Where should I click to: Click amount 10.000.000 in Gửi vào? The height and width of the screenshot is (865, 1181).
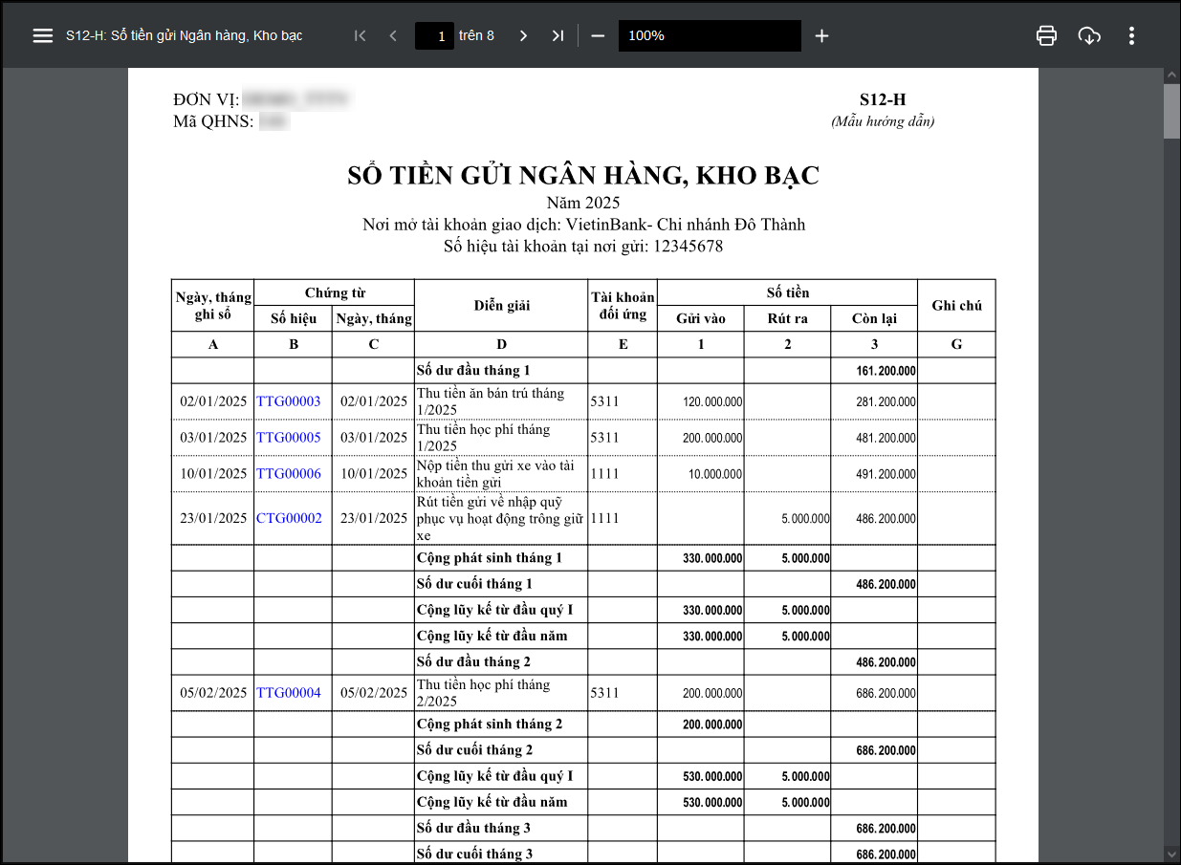tap(715, 475)
